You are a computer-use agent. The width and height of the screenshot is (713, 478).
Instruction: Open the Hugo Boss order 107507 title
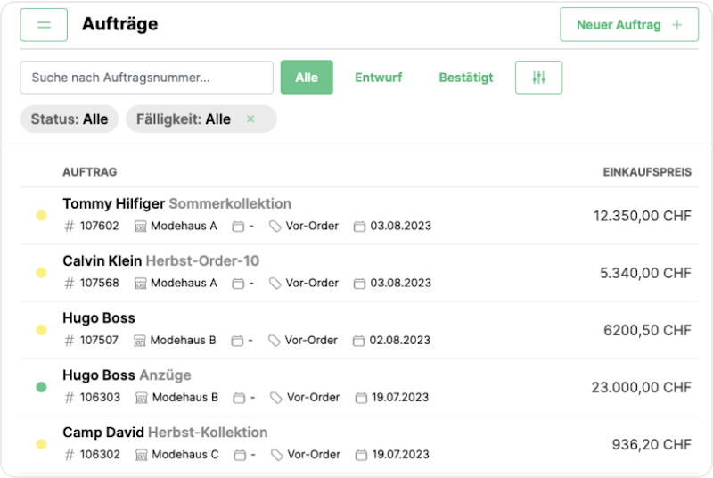(99, 317)
